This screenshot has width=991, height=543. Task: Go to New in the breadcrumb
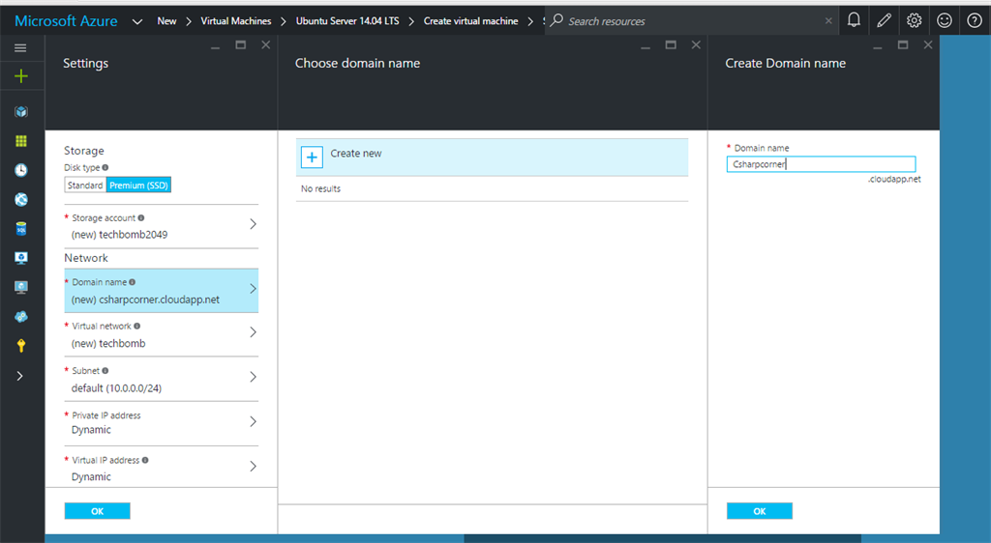tap(166, 21)
